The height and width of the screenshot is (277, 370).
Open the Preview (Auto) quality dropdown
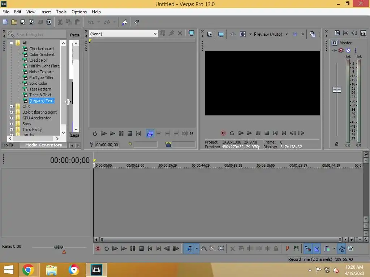pos(287,34)
